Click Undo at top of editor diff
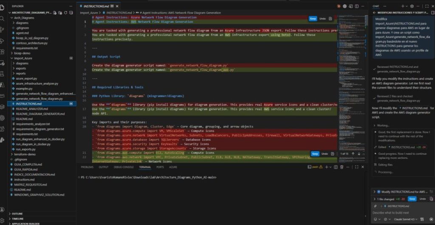 [x=323, y=19]
